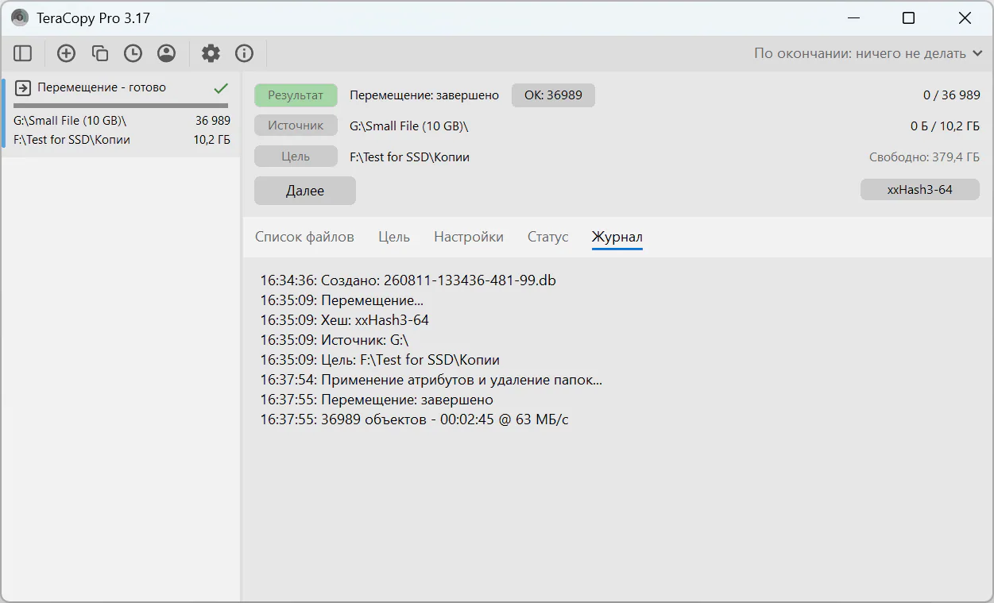Click the 'Далее' button
This screenshot has width=994, height=603.
(305, 191)
